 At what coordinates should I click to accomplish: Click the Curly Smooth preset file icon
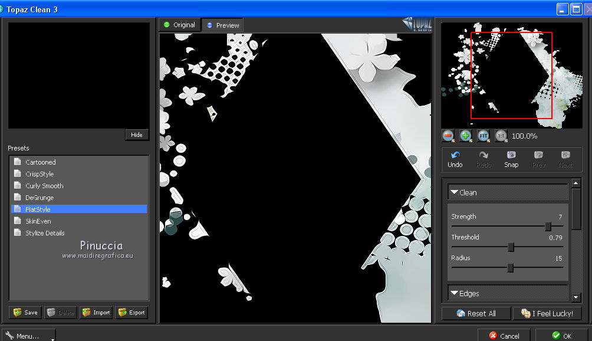point(17,185)
